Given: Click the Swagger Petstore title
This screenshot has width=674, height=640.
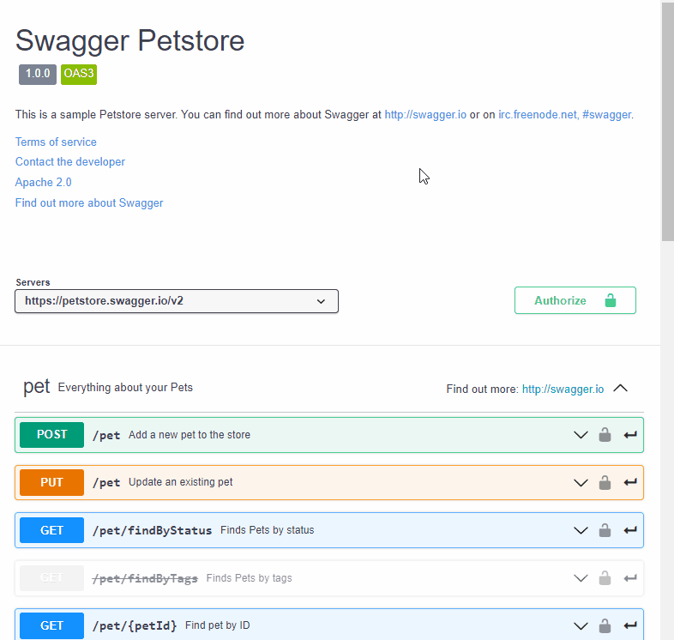Looking at the screenshot, I should [129, 41].
